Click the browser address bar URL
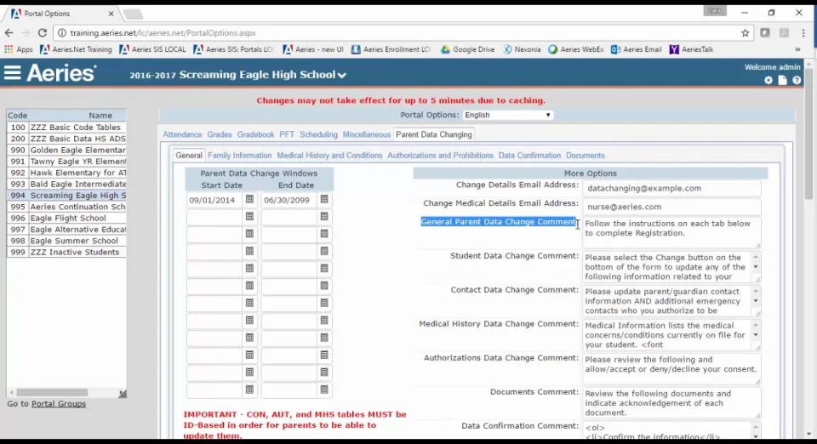This screenshot has height=444, width=817. 163,33
